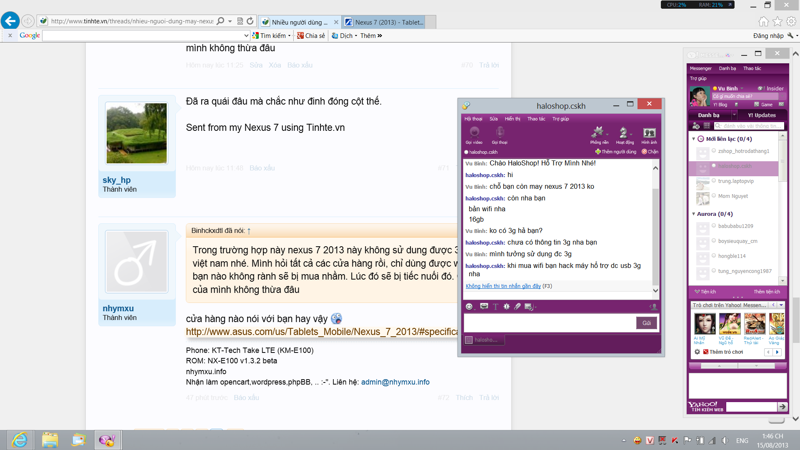
Task: Open the Ai Mỹ Nhân game thumbnail
Action: coord(705,324)
